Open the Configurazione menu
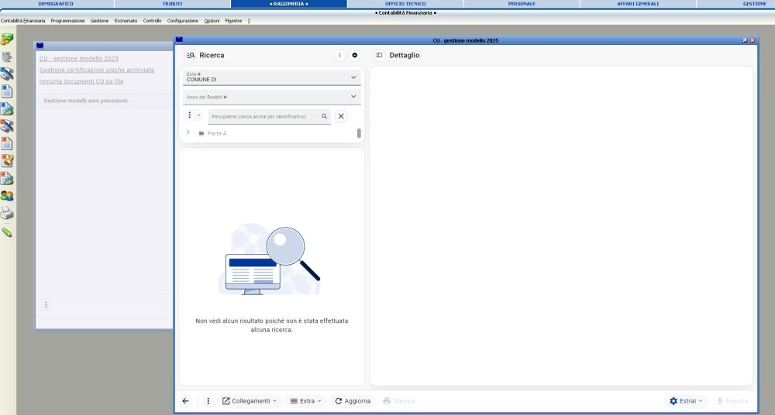 coord(183,20)
